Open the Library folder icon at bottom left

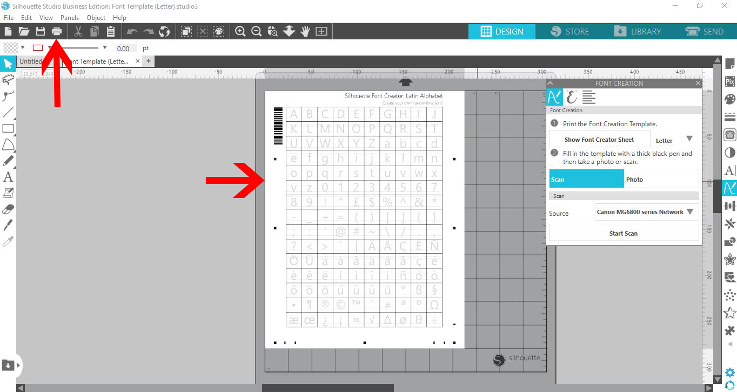[8, 365]
